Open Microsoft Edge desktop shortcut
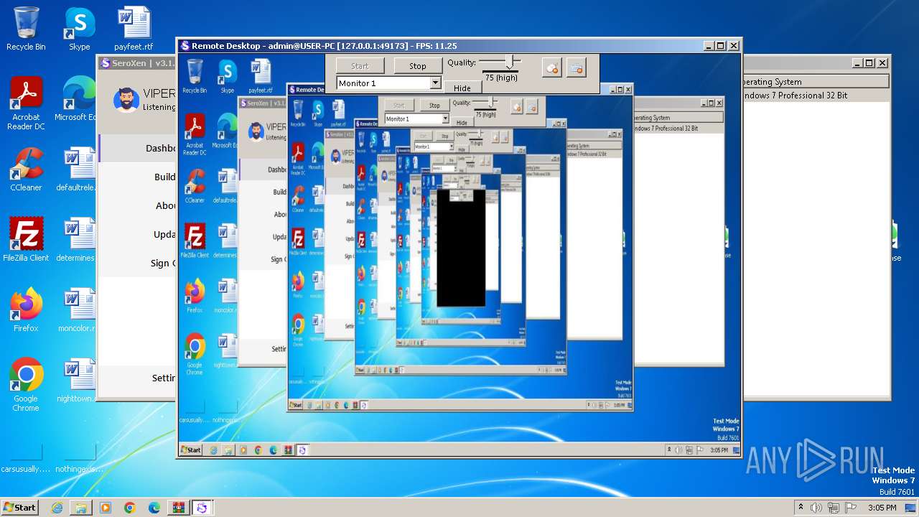The height and width of the screenshot is (517, 919). click(77, 99)
